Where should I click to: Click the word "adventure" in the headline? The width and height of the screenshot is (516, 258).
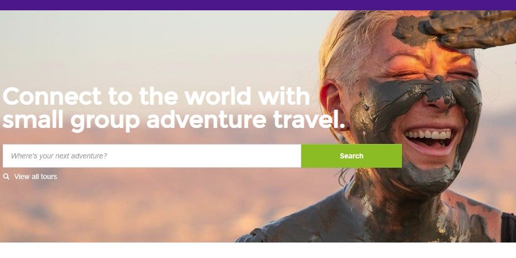point(206,120)
